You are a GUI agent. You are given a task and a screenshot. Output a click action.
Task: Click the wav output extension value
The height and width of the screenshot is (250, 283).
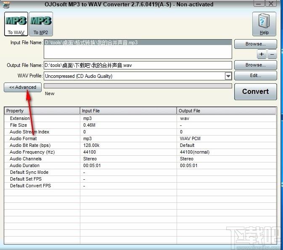pyautogui.click(x=185, y=119)
